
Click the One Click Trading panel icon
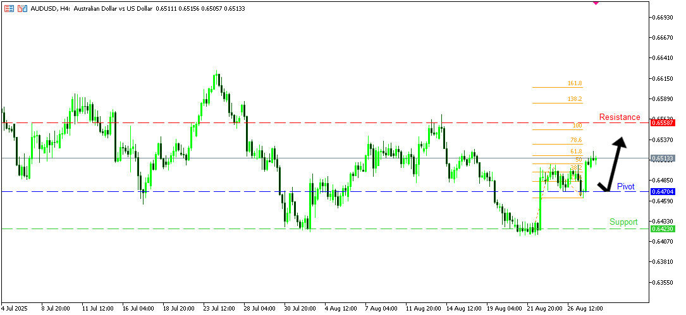[9, 9]
